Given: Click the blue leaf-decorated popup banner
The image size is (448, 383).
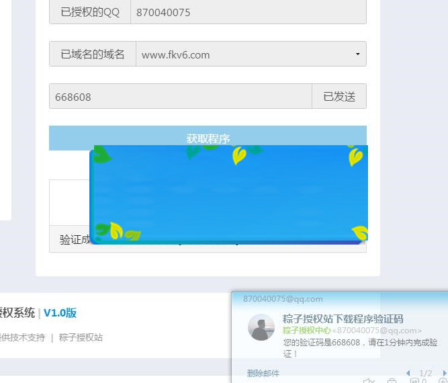Looking at the screenshot, I should [228, 194].
